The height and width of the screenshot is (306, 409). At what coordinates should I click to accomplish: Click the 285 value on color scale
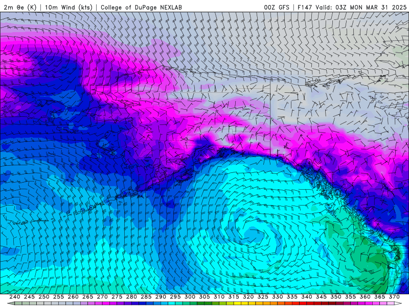pyautogui.click(x=146, y=297)
